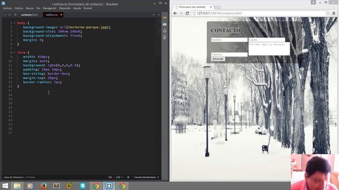
Task: Click the Nombre input field
Action: [x=229, y=40]
